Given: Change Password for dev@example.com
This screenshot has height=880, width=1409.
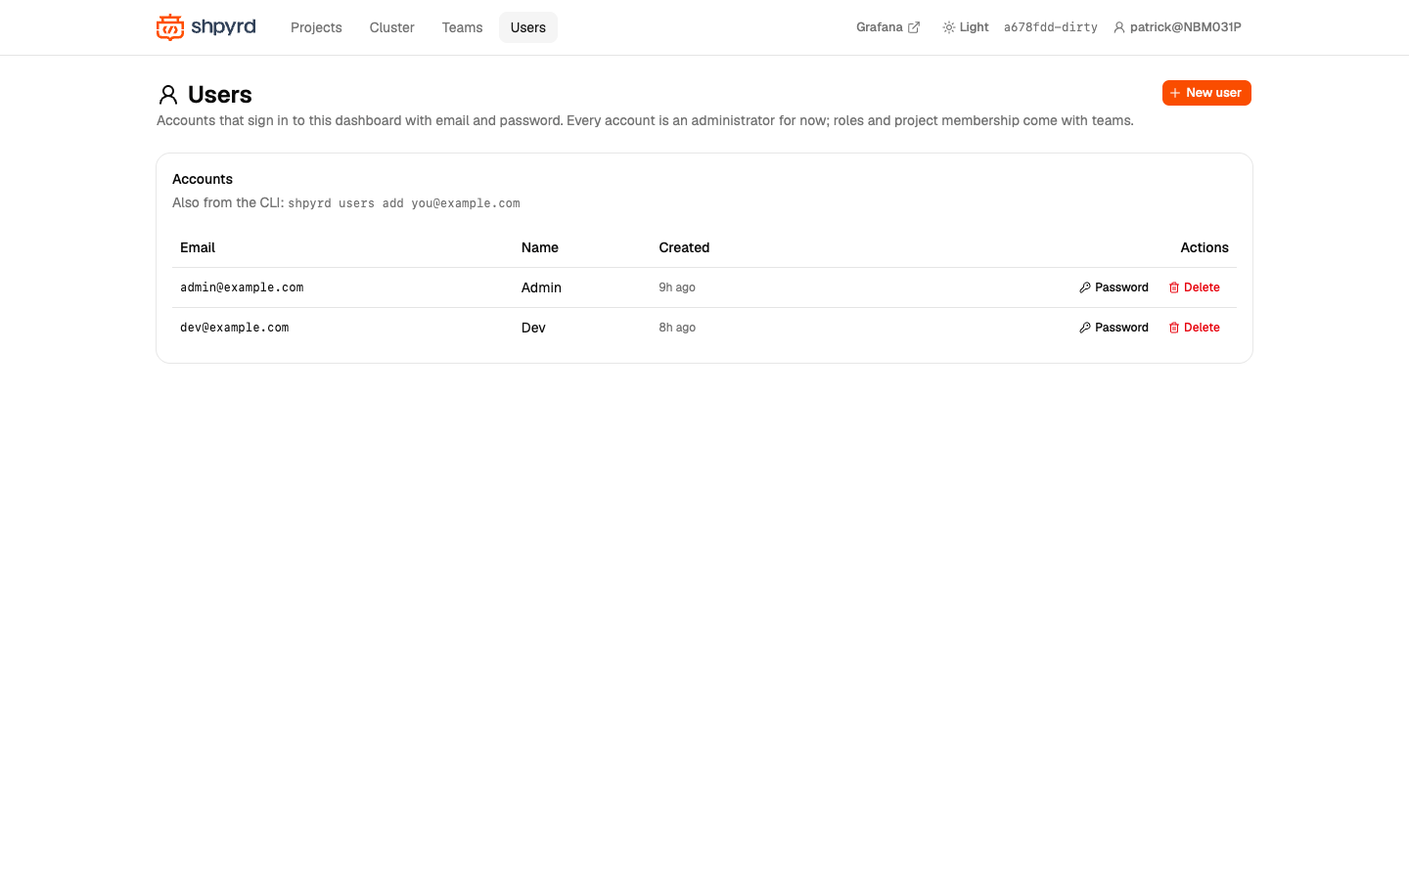Looking at the screenshot, I should pyautogui.click(x=1114, y=328).
